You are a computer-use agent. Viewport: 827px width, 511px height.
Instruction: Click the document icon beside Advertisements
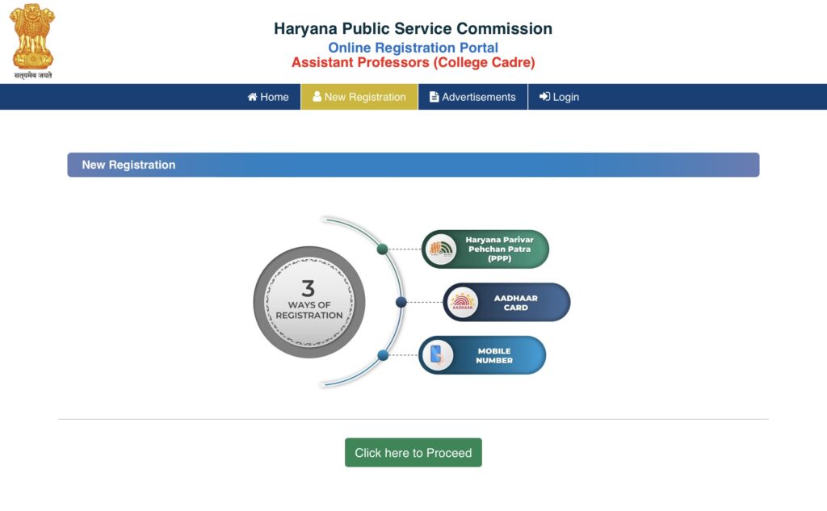click(434, 97)
